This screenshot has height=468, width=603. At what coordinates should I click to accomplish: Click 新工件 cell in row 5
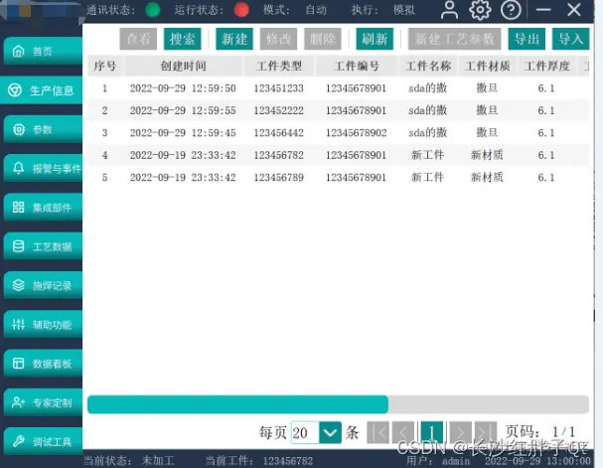click(427, 177)
